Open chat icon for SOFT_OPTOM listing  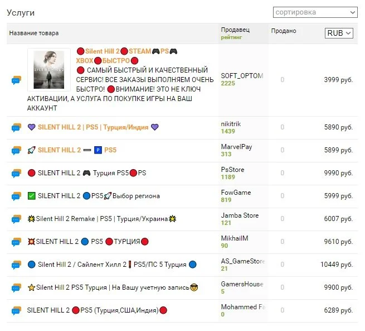tap(16, 80)
